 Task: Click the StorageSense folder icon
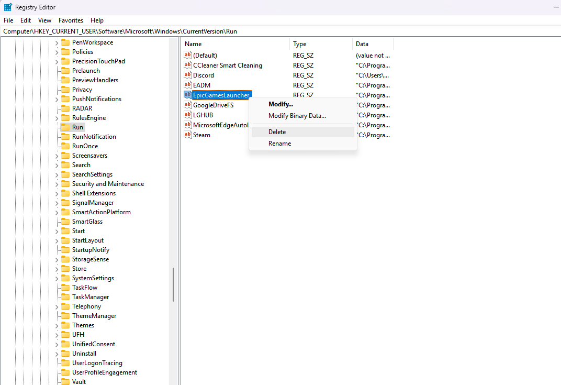tap(65, 259)
